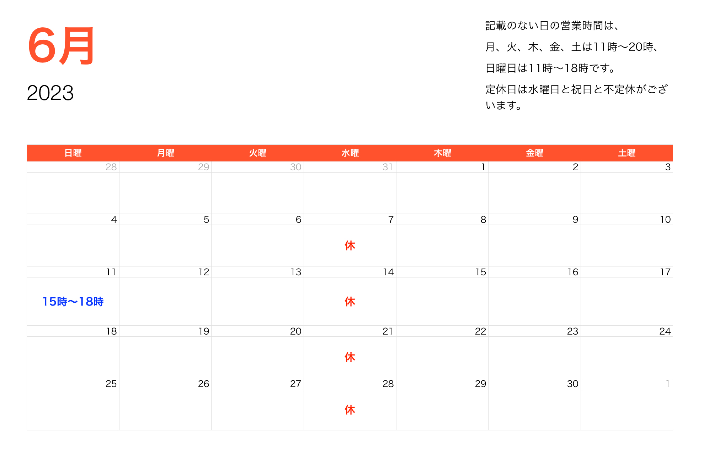Click the blue 15時〜18時 note
This screenshot has width=704, height=457.
click(73, 301)
